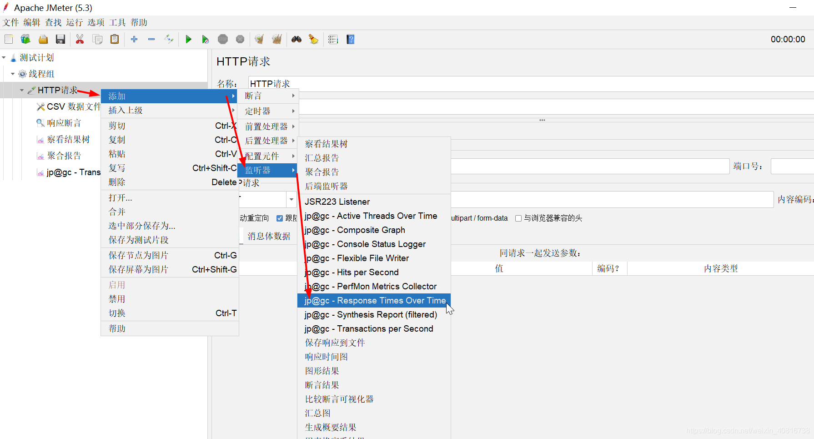Viewport: 814px width, 439px height.
Task: Click the Clear broom icon
Action: pyautogui.click(x=259, y=40)
